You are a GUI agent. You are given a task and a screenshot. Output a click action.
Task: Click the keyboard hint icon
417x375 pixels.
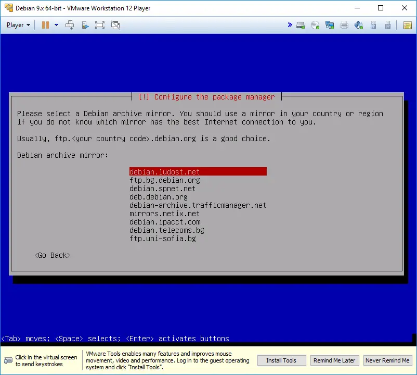point(8,360)
